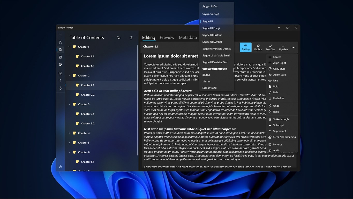Toggle Subscript in the menu
This screenshot has width=353, height=199.
(x=282, y=125)
